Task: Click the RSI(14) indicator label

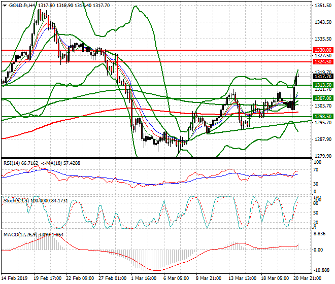Action: coord(14,163)
